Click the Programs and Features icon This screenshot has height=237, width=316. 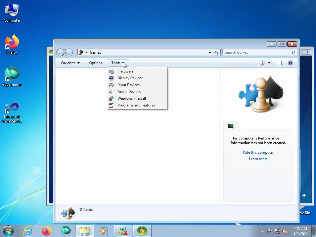click(111, 105)
